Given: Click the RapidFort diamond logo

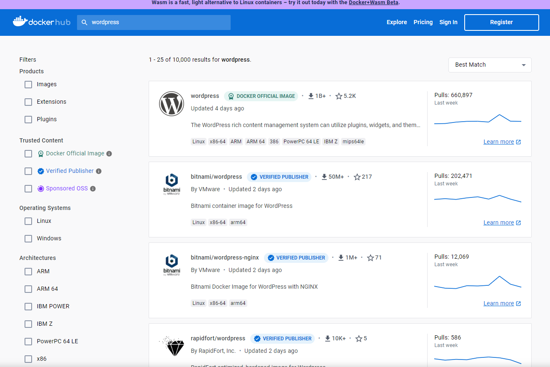Looking at the screenshot, I should pos(172,346).
